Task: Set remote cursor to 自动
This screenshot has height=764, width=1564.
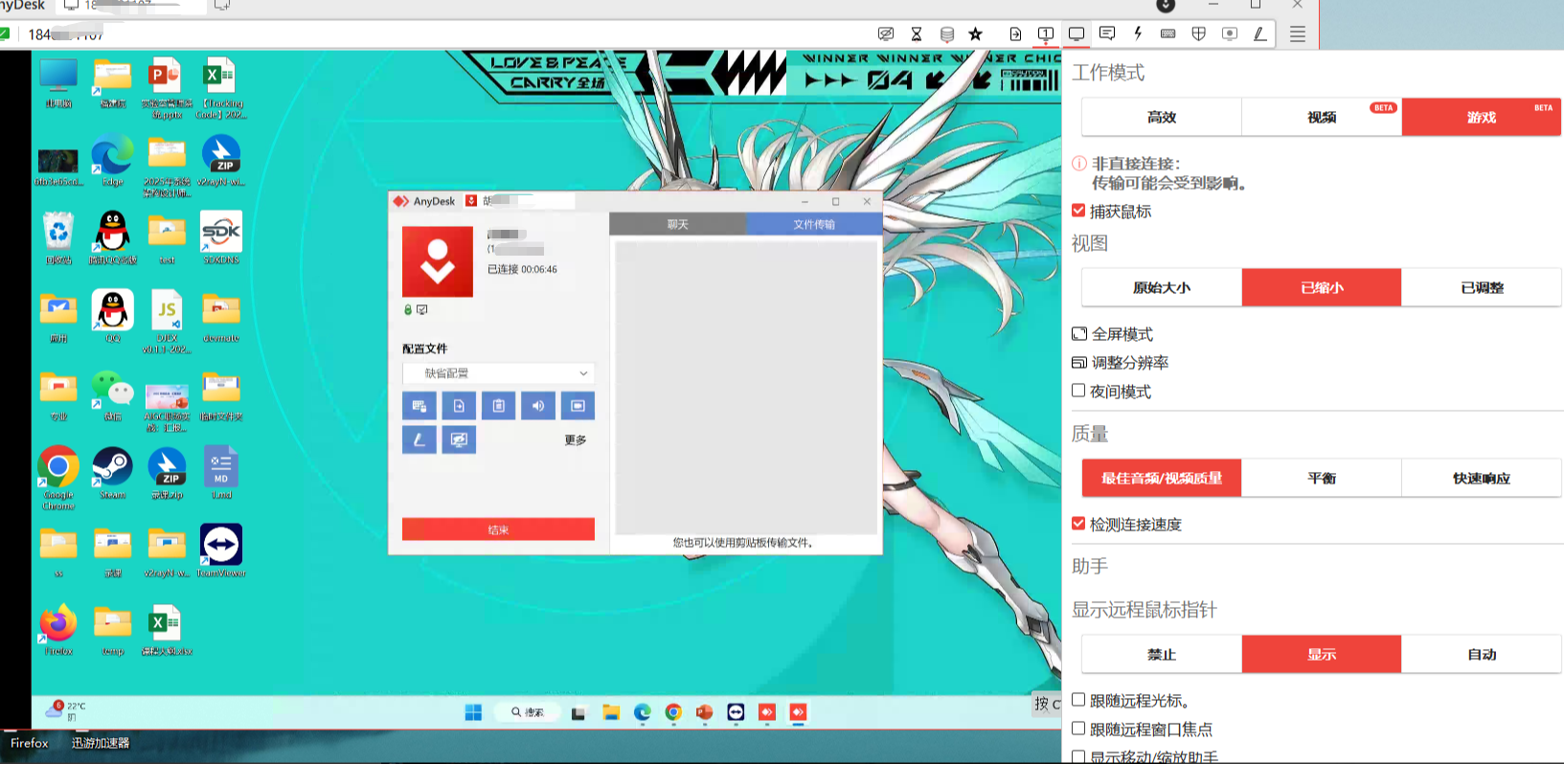Action: (1482, 654)
